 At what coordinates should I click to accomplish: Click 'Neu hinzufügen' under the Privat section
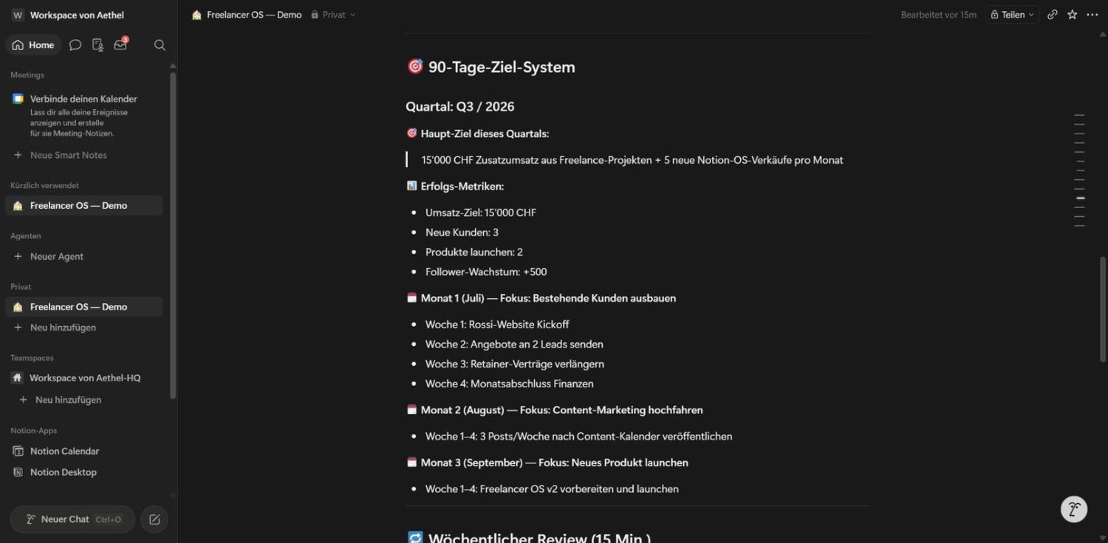tap(63, 328)
